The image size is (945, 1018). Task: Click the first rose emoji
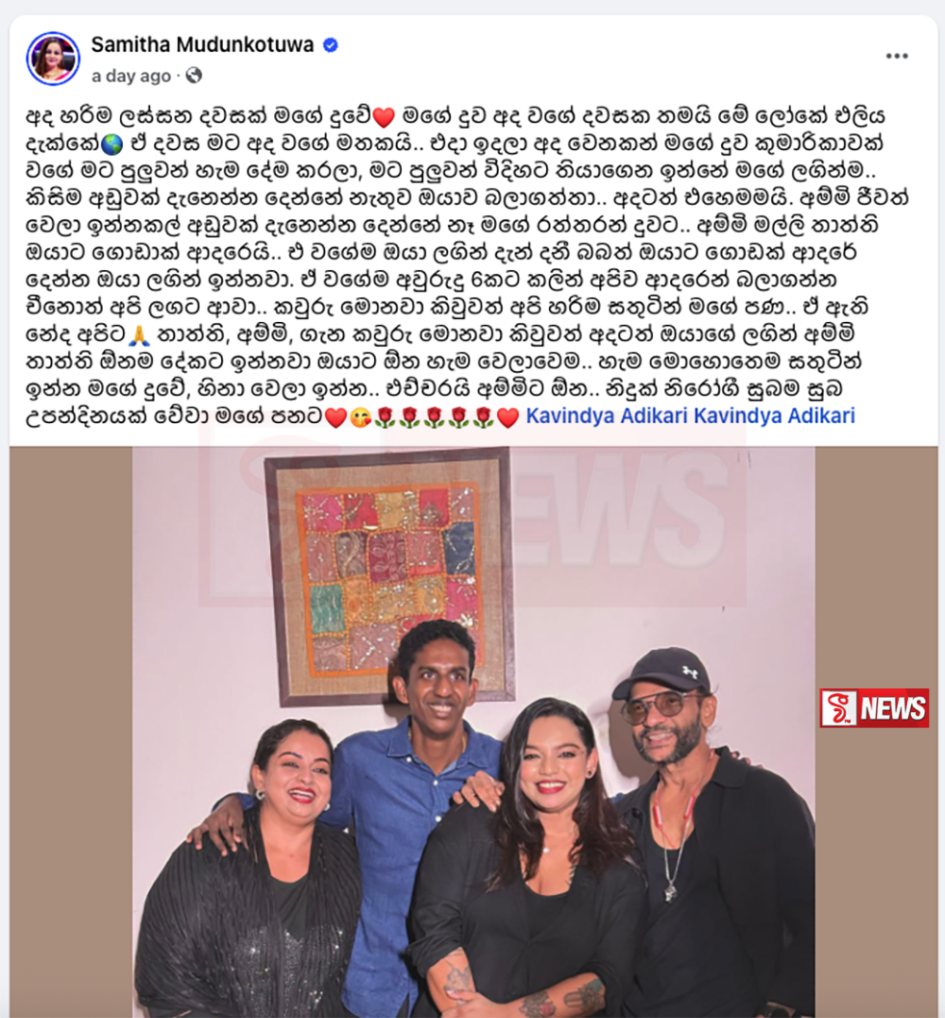(x=386, y=417)
